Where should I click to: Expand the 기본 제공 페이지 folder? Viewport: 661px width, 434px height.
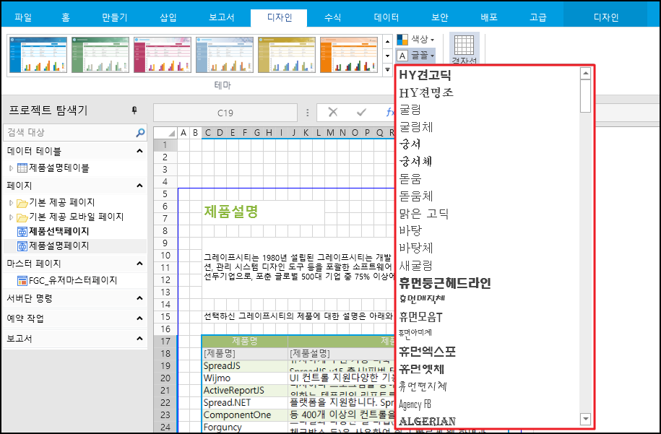pyautogui.click(x=12, y=202)
